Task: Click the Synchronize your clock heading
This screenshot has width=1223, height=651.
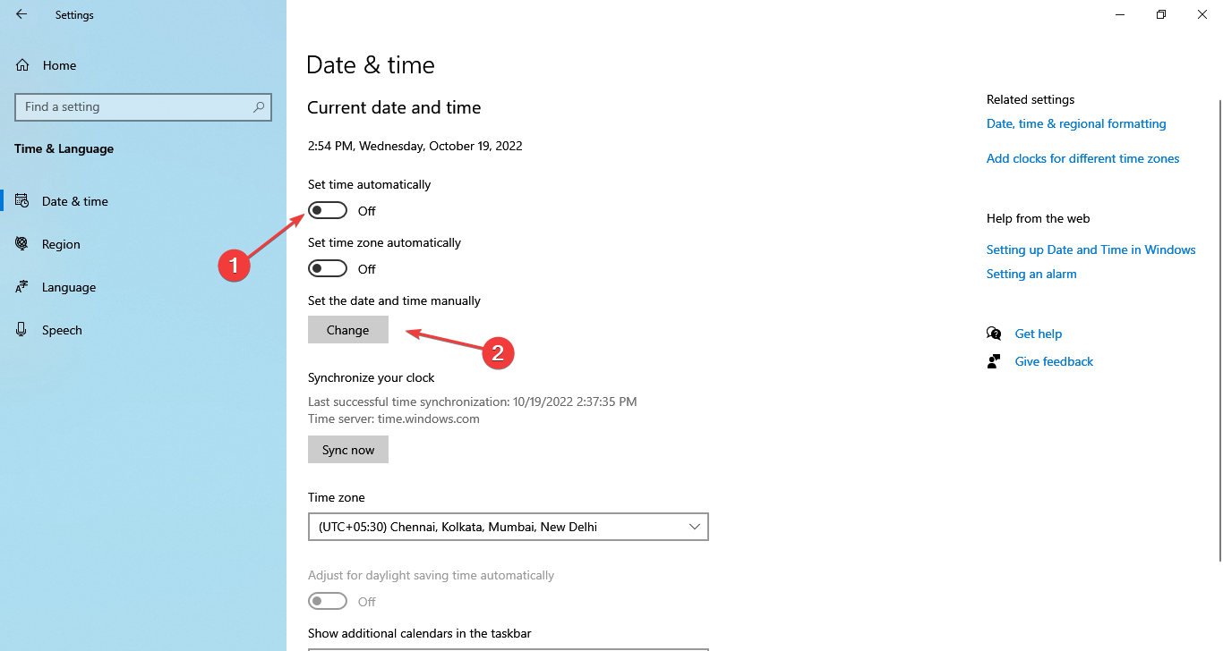Action: click(x=372, y=377)
